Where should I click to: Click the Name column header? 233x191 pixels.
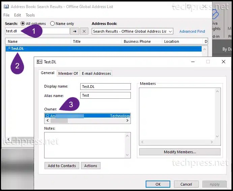[38, 41]
